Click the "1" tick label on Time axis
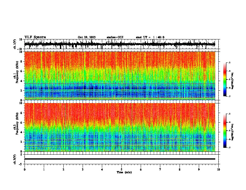Screen dimensions: 246x190 tap(44, 170)
